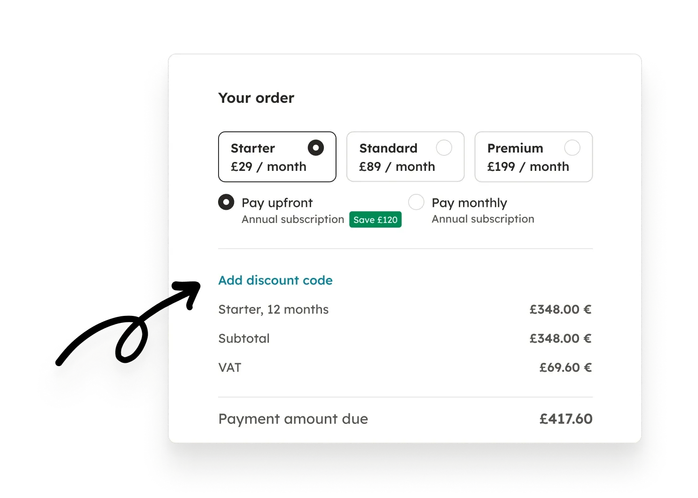
Task: Click the £417.60 payment amount due
Action: pos(566,419)
